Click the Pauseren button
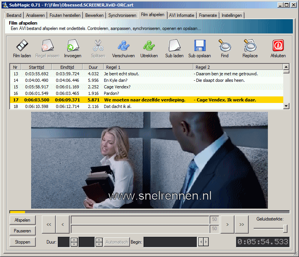The image size is (299, 257). tap(23, 231)
